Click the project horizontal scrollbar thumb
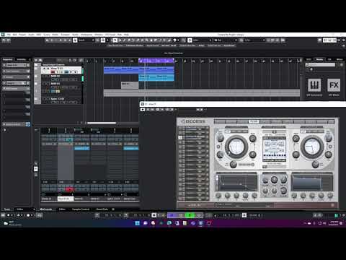Screen dimensions: 346x260 (x=102, y=123)
